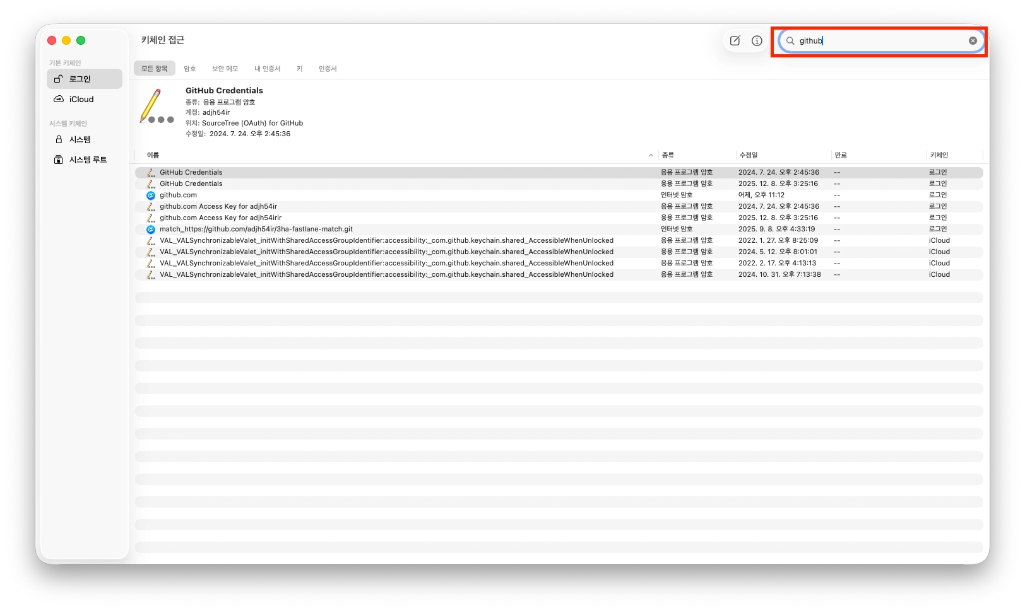
Task: Click "위치: SourceTree (OAuth) for GitHub" in details
Action: click(x=244, y=123)
